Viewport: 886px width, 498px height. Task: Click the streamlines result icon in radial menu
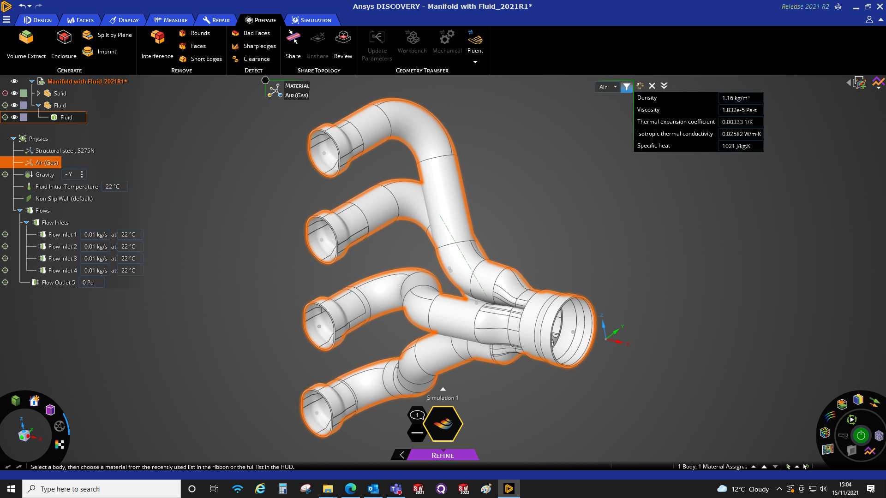[831, 416]
